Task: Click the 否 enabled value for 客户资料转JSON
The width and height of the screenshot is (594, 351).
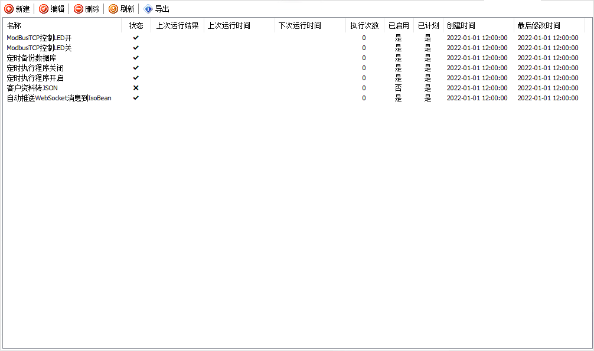Action: (x=398, y=88)
